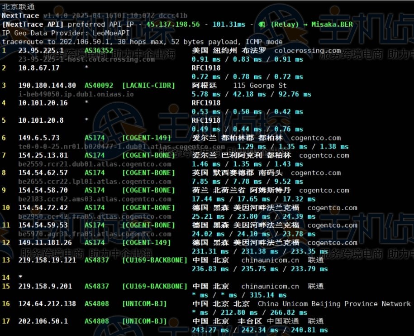Click the 北京联通 title text
This screenshot has height=336, width=414.
pyautogui.click(x=18, y=7)
